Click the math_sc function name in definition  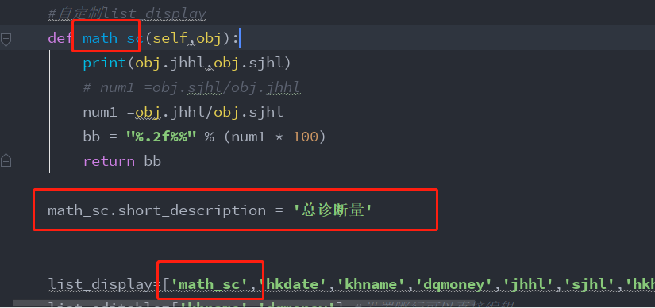pyautogui.click(x=114, y=38)
